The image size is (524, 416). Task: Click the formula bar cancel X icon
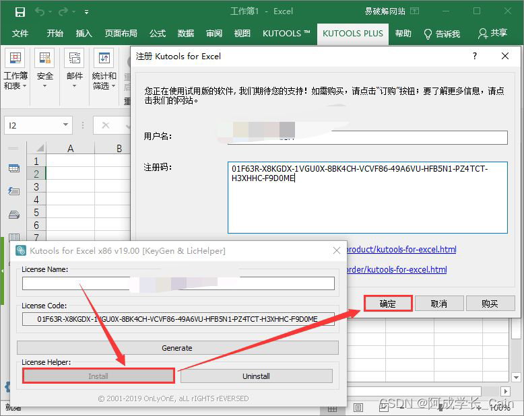[106, 125]
